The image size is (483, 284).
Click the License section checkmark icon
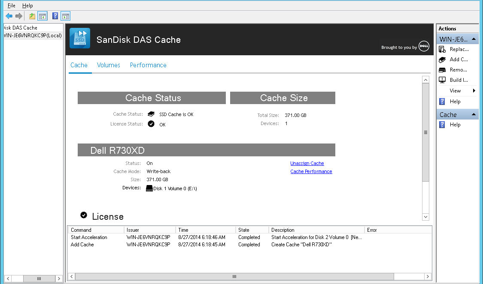[84, 215]
